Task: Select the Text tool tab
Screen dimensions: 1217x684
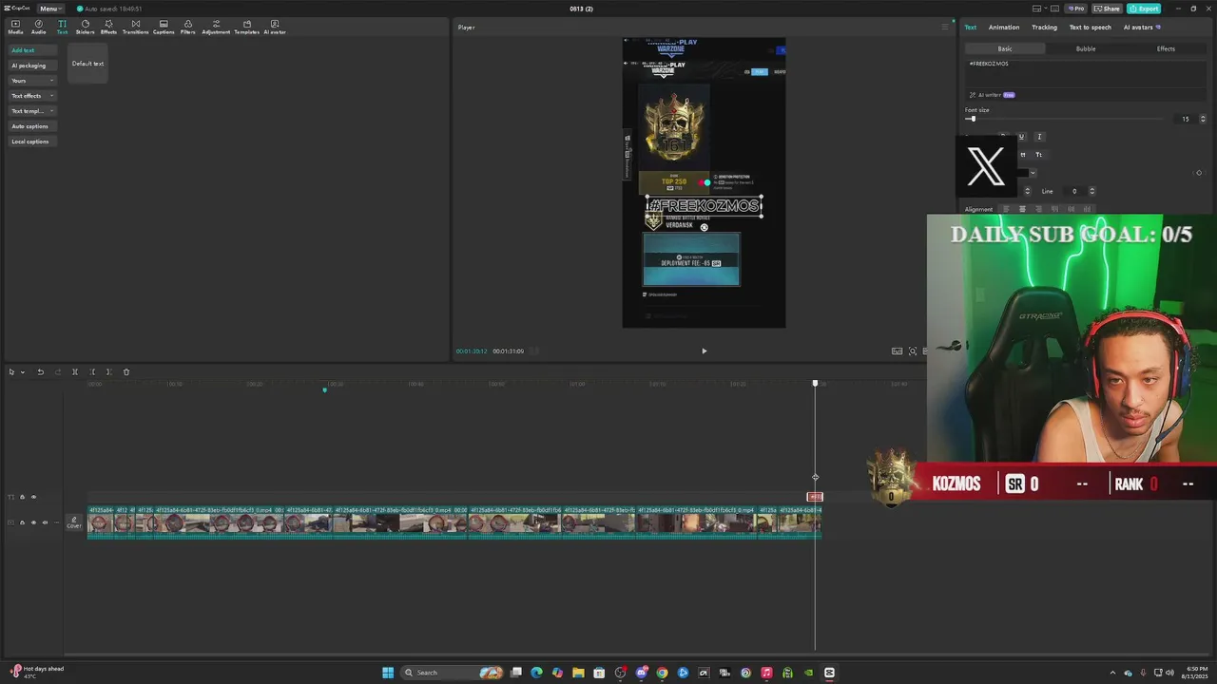Action: (x=62, y=27)
